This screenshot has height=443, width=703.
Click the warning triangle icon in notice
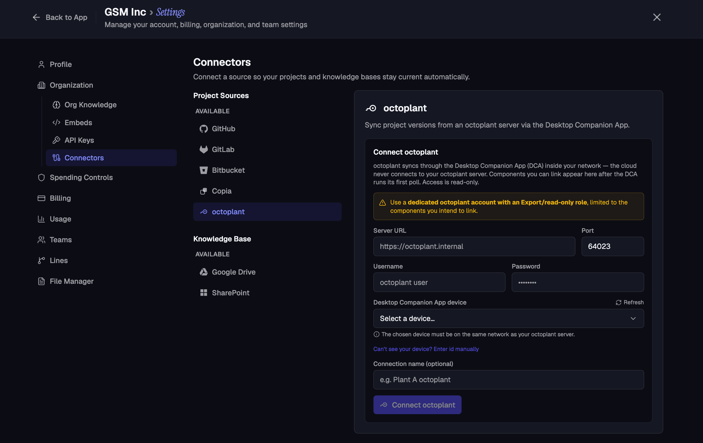coord(382,203)
